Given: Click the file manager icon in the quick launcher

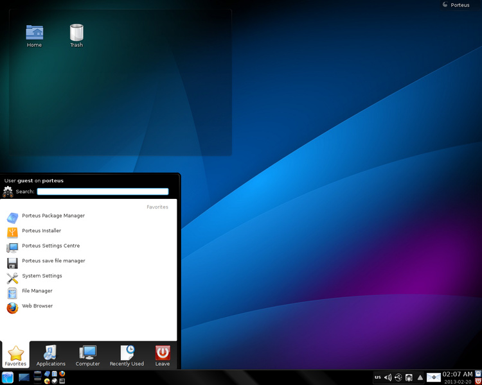Looking at the screenshot, I should pos(55,373).
